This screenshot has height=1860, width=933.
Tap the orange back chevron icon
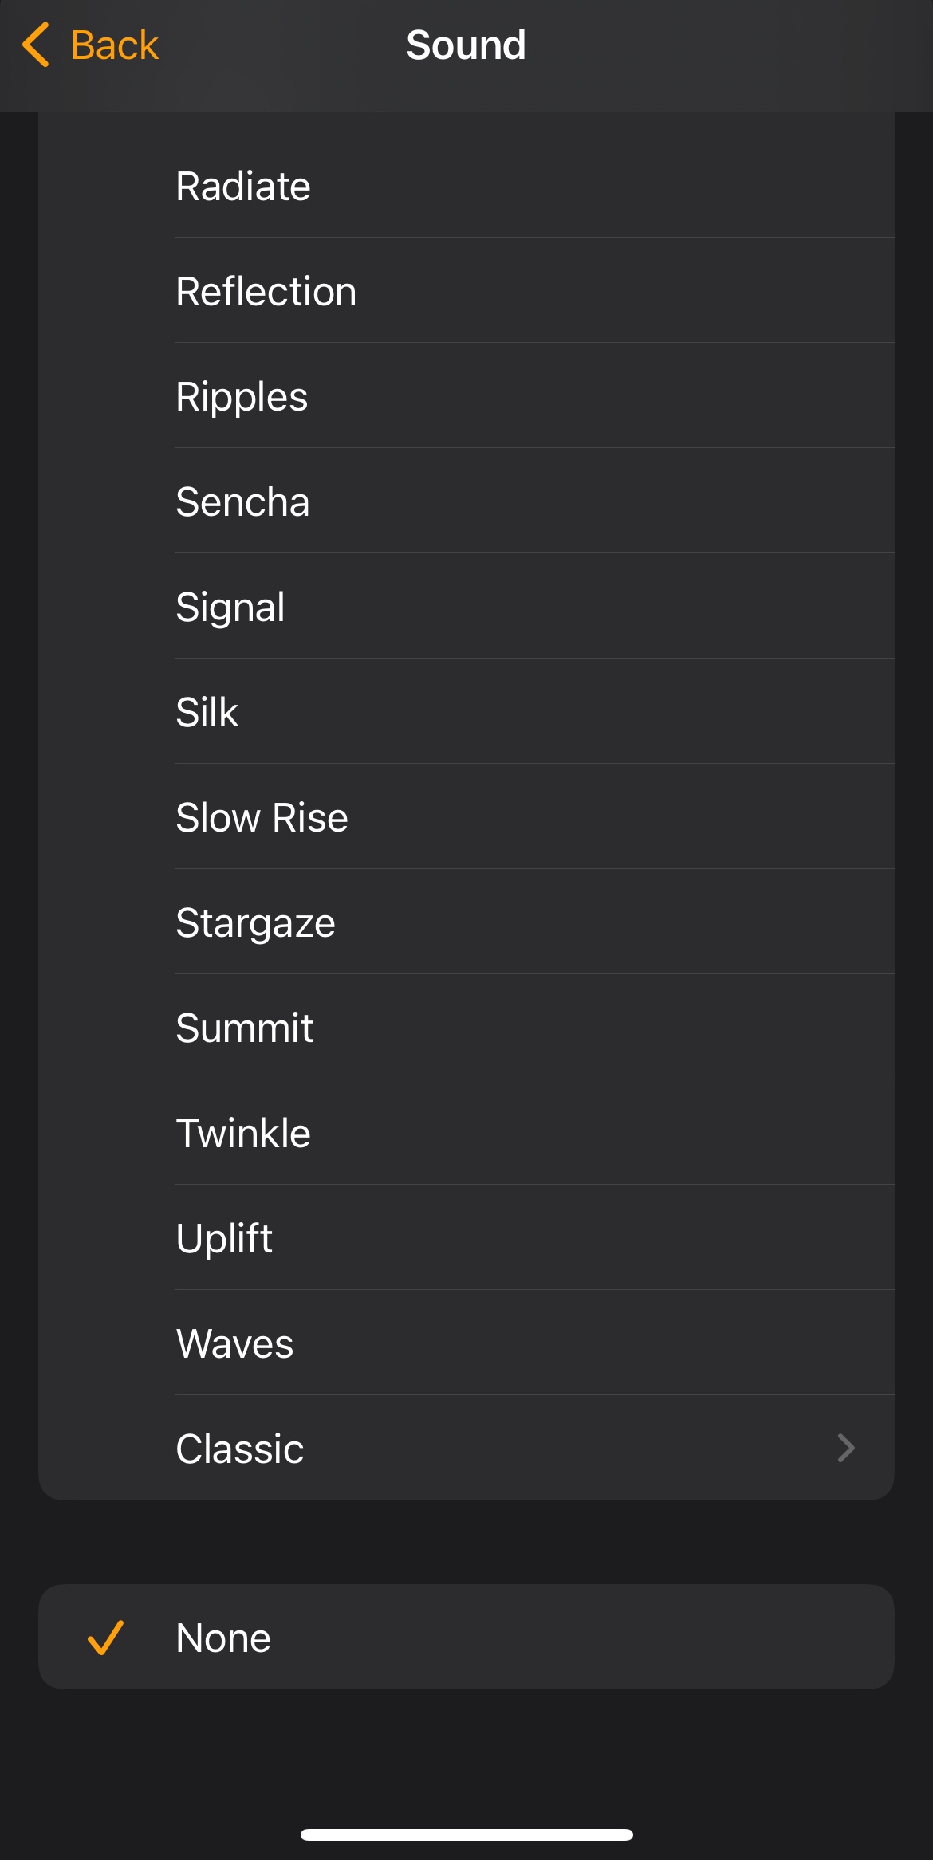[x=36, y=45]
